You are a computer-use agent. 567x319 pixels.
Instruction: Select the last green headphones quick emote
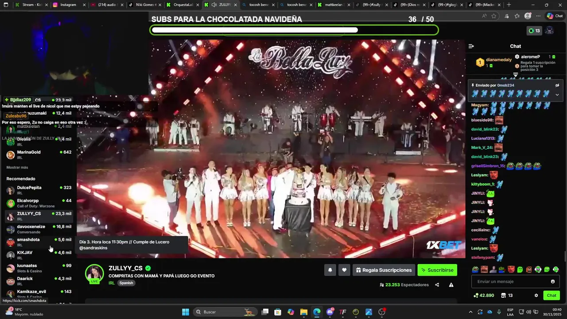556,269
